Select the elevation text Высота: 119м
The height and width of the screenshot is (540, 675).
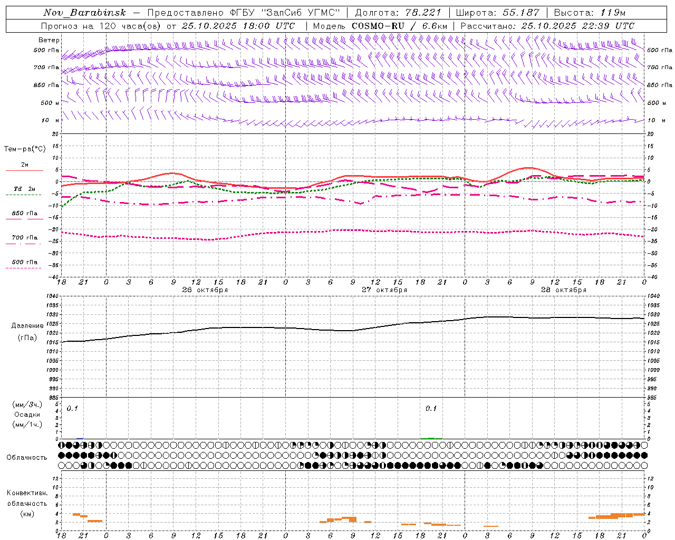tap(590, 13)
